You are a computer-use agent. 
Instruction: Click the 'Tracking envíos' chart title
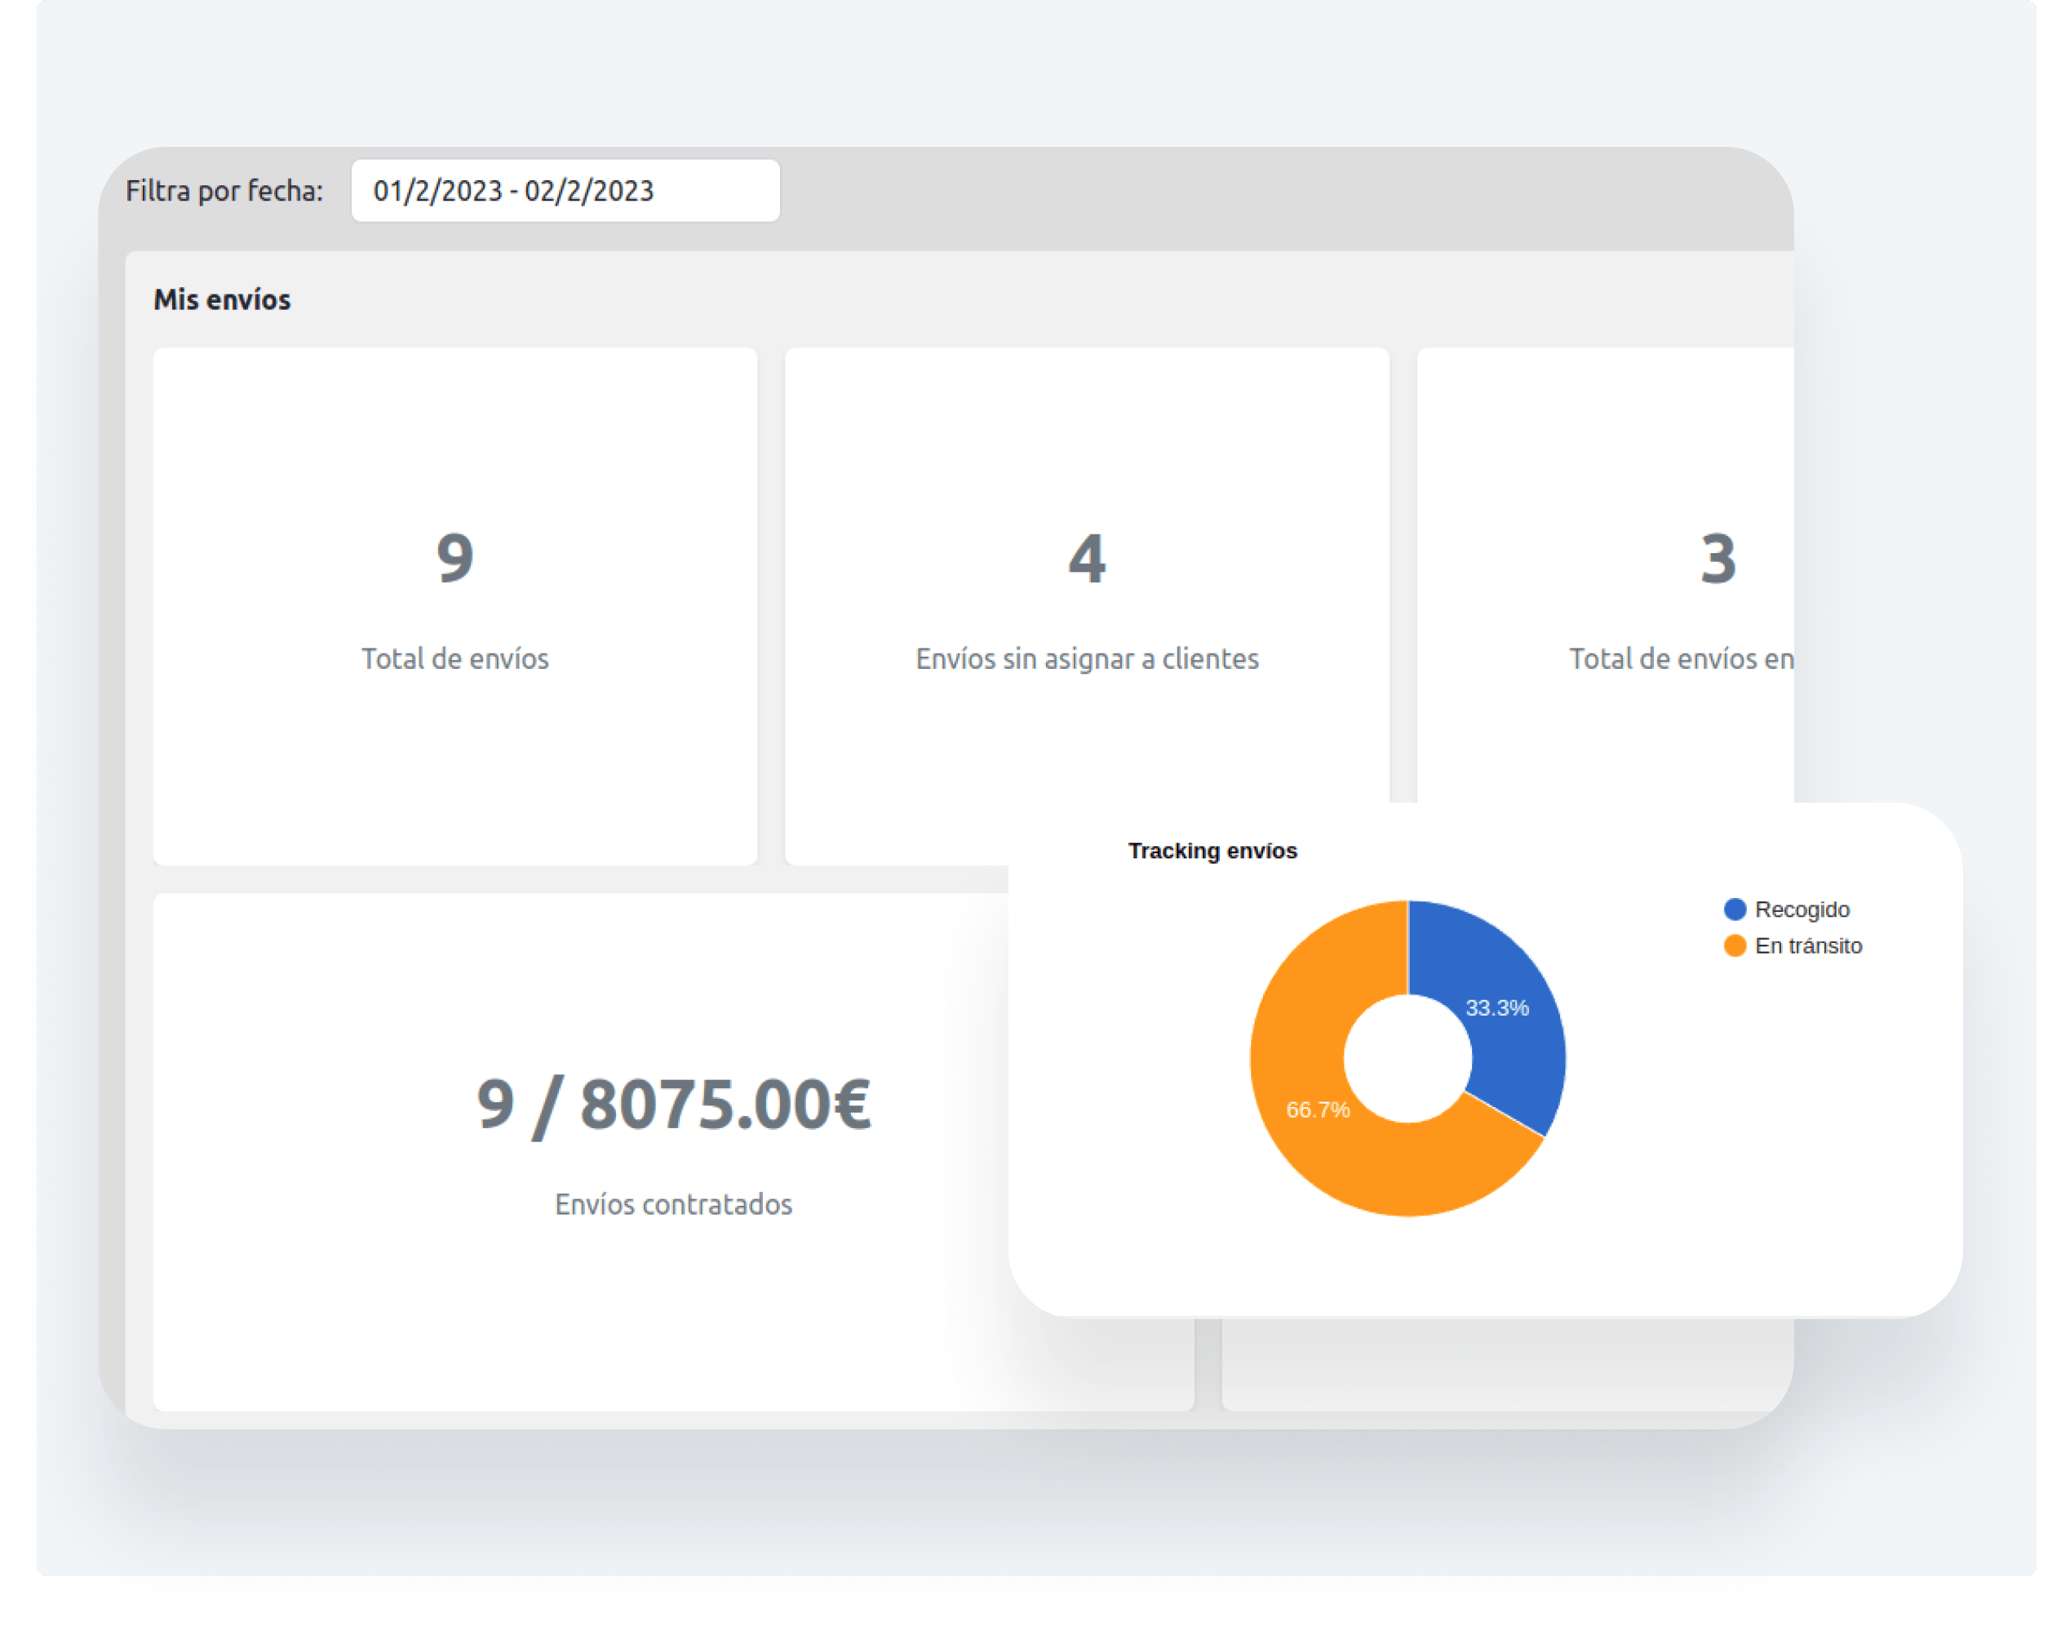click(x=1212, y=851)
